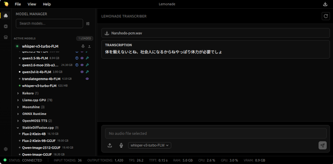Click the TTFT value 0.15 s
333x164 pixels.
pyautogui.click(x=163, y=160)
